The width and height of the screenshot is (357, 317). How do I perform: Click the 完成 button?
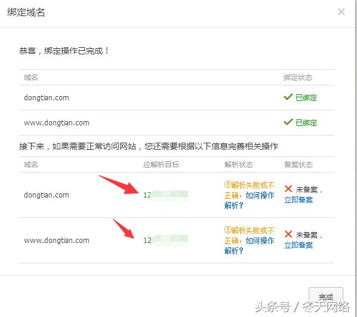tap(326, 297)
